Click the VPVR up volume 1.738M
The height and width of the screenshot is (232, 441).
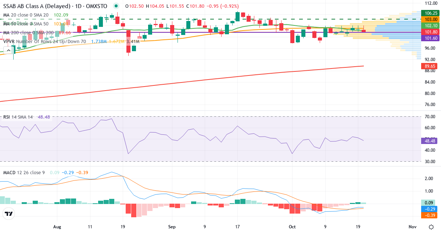(99, 42)
